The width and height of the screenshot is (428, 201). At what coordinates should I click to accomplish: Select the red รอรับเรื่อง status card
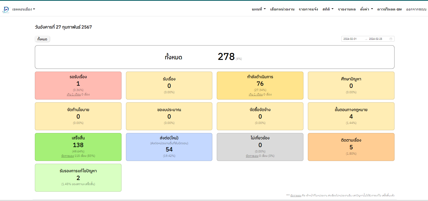pyautogui.click(x=78, y=85)
